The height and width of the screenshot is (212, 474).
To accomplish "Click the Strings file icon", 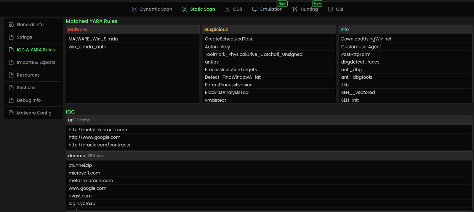I will 11,37.
